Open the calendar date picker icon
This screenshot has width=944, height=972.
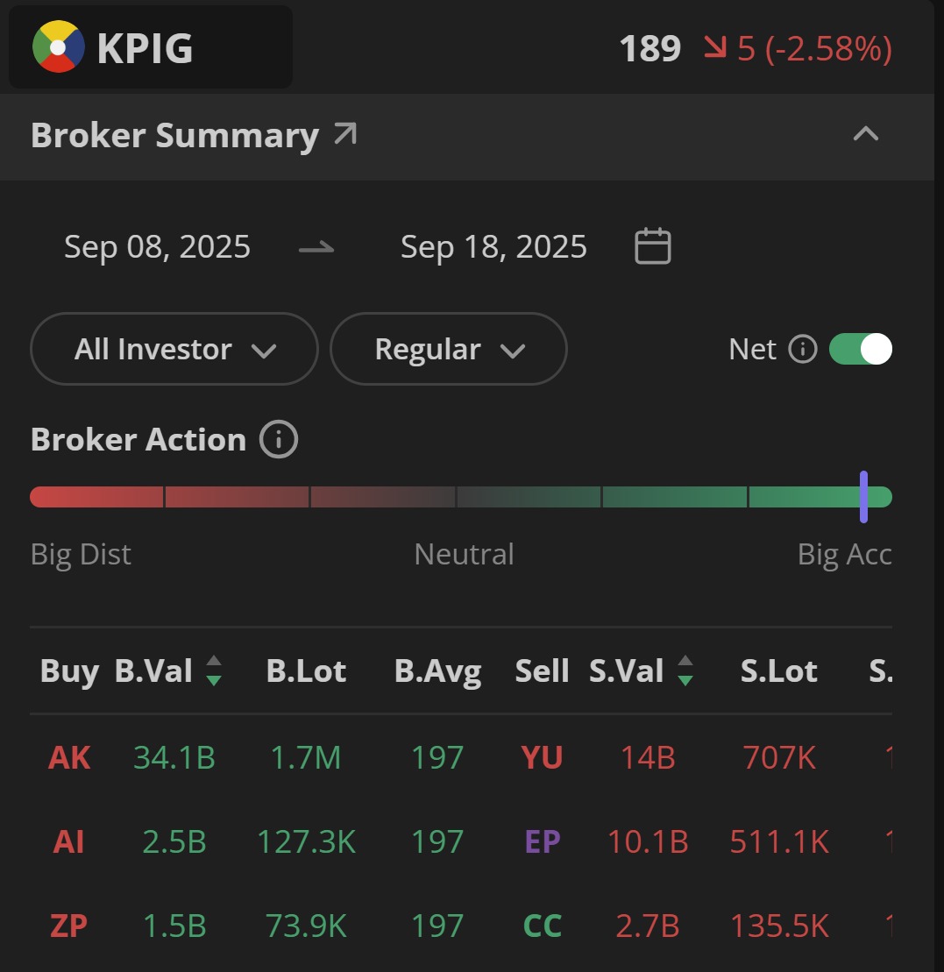click(x=653, y=246)
